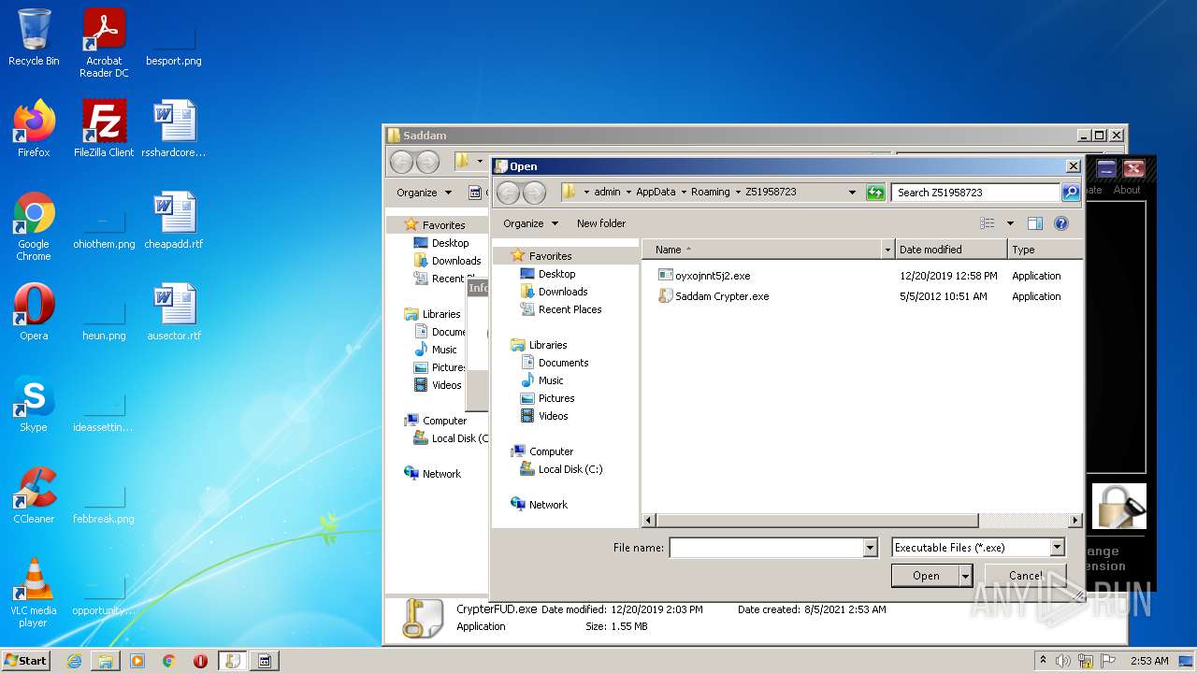Select cheapadd.rtf document on desktop
The height and width of the screenshot is (673, 1197).
[174, 221]
